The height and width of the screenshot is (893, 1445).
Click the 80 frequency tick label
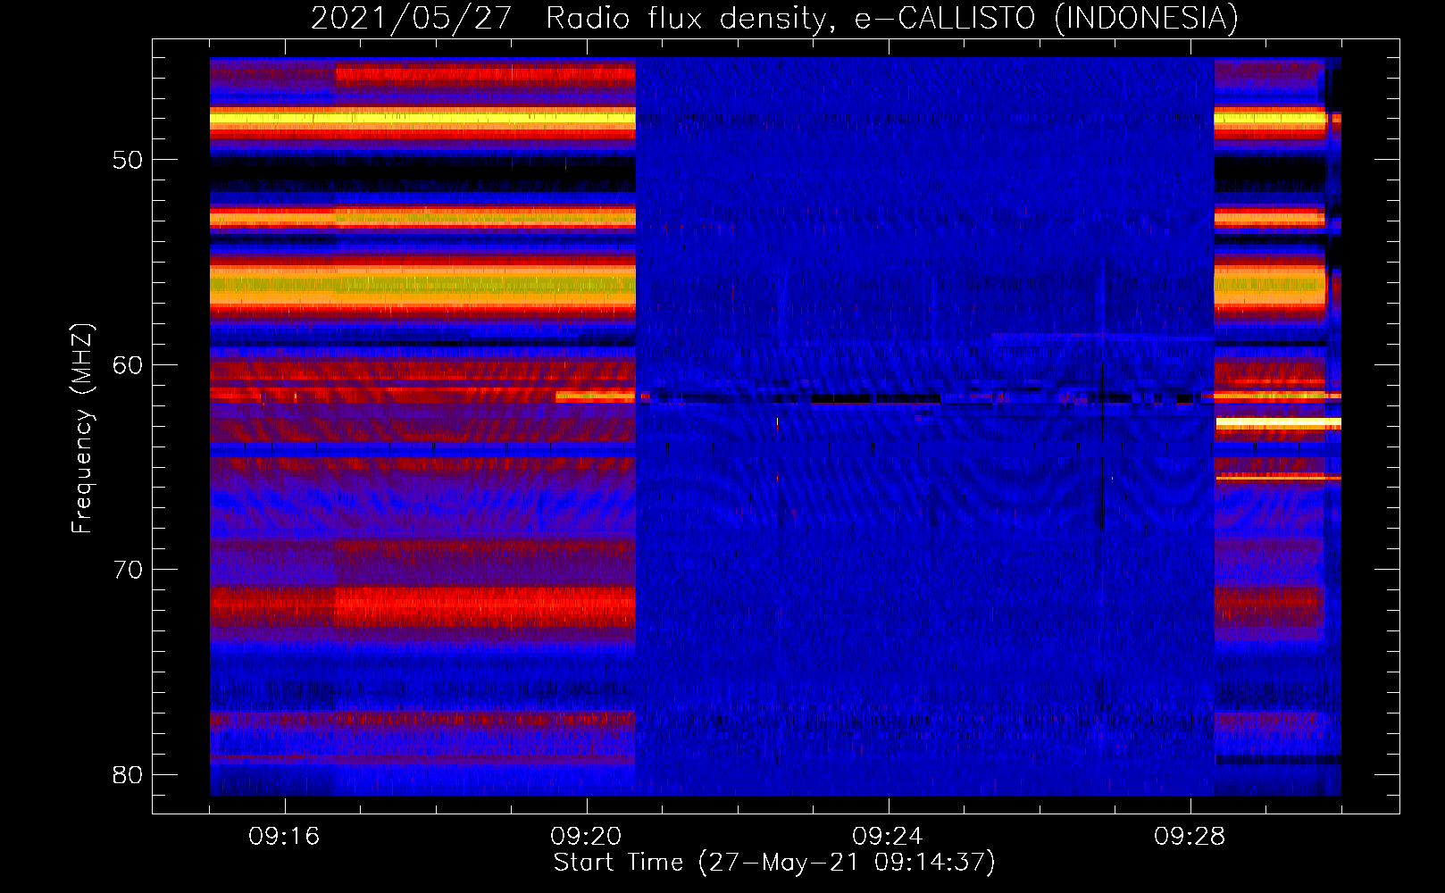coord(128,775)
